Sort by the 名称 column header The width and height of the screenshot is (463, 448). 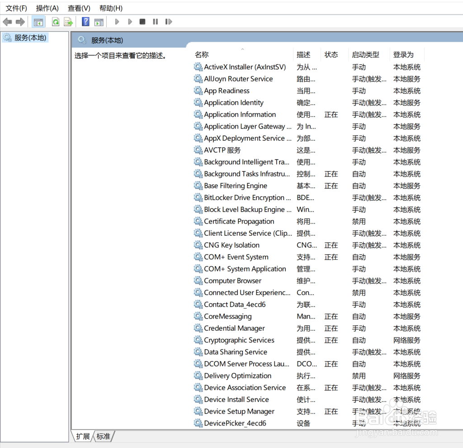[x=242, y=54]
